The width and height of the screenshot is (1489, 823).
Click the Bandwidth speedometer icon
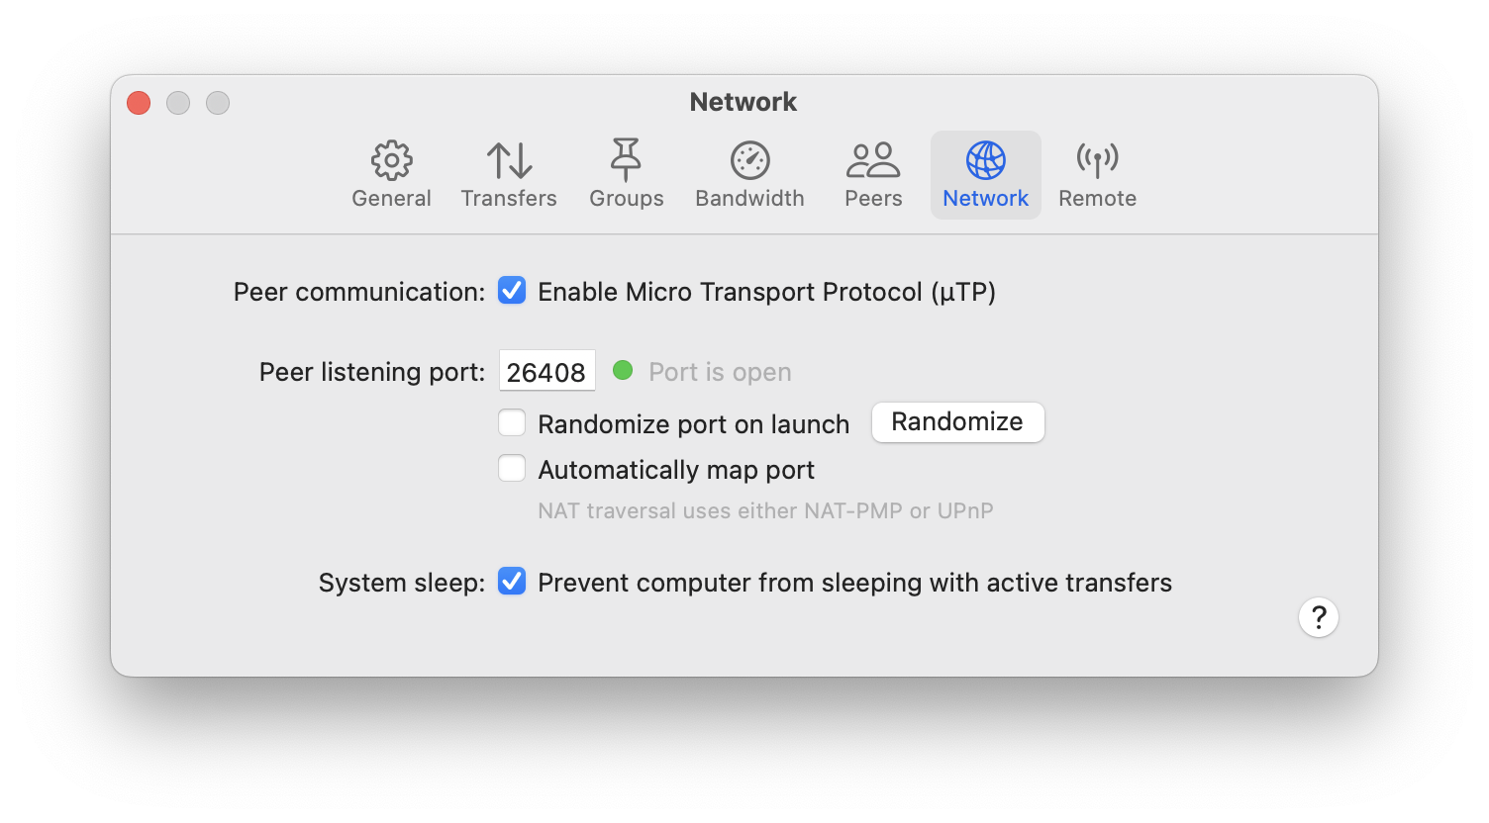pyautogui.click(x=749, y=160)
